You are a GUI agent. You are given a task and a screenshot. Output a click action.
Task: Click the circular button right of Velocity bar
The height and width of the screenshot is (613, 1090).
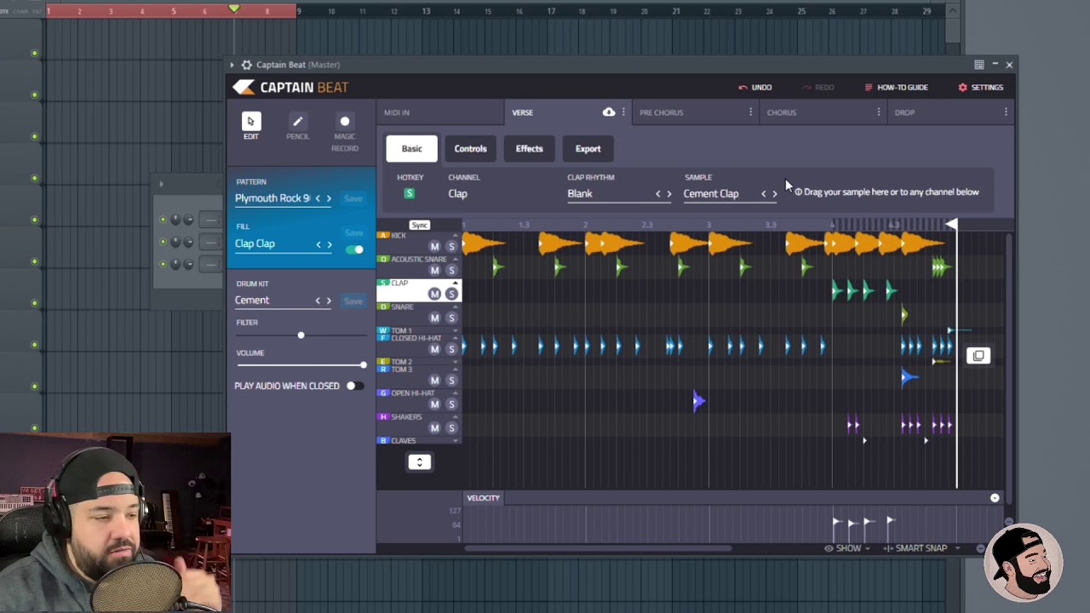pos(995,498)
